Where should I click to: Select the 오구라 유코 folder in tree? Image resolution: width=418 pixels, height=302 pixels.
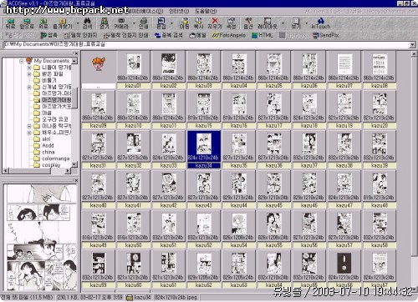(55, 119)
